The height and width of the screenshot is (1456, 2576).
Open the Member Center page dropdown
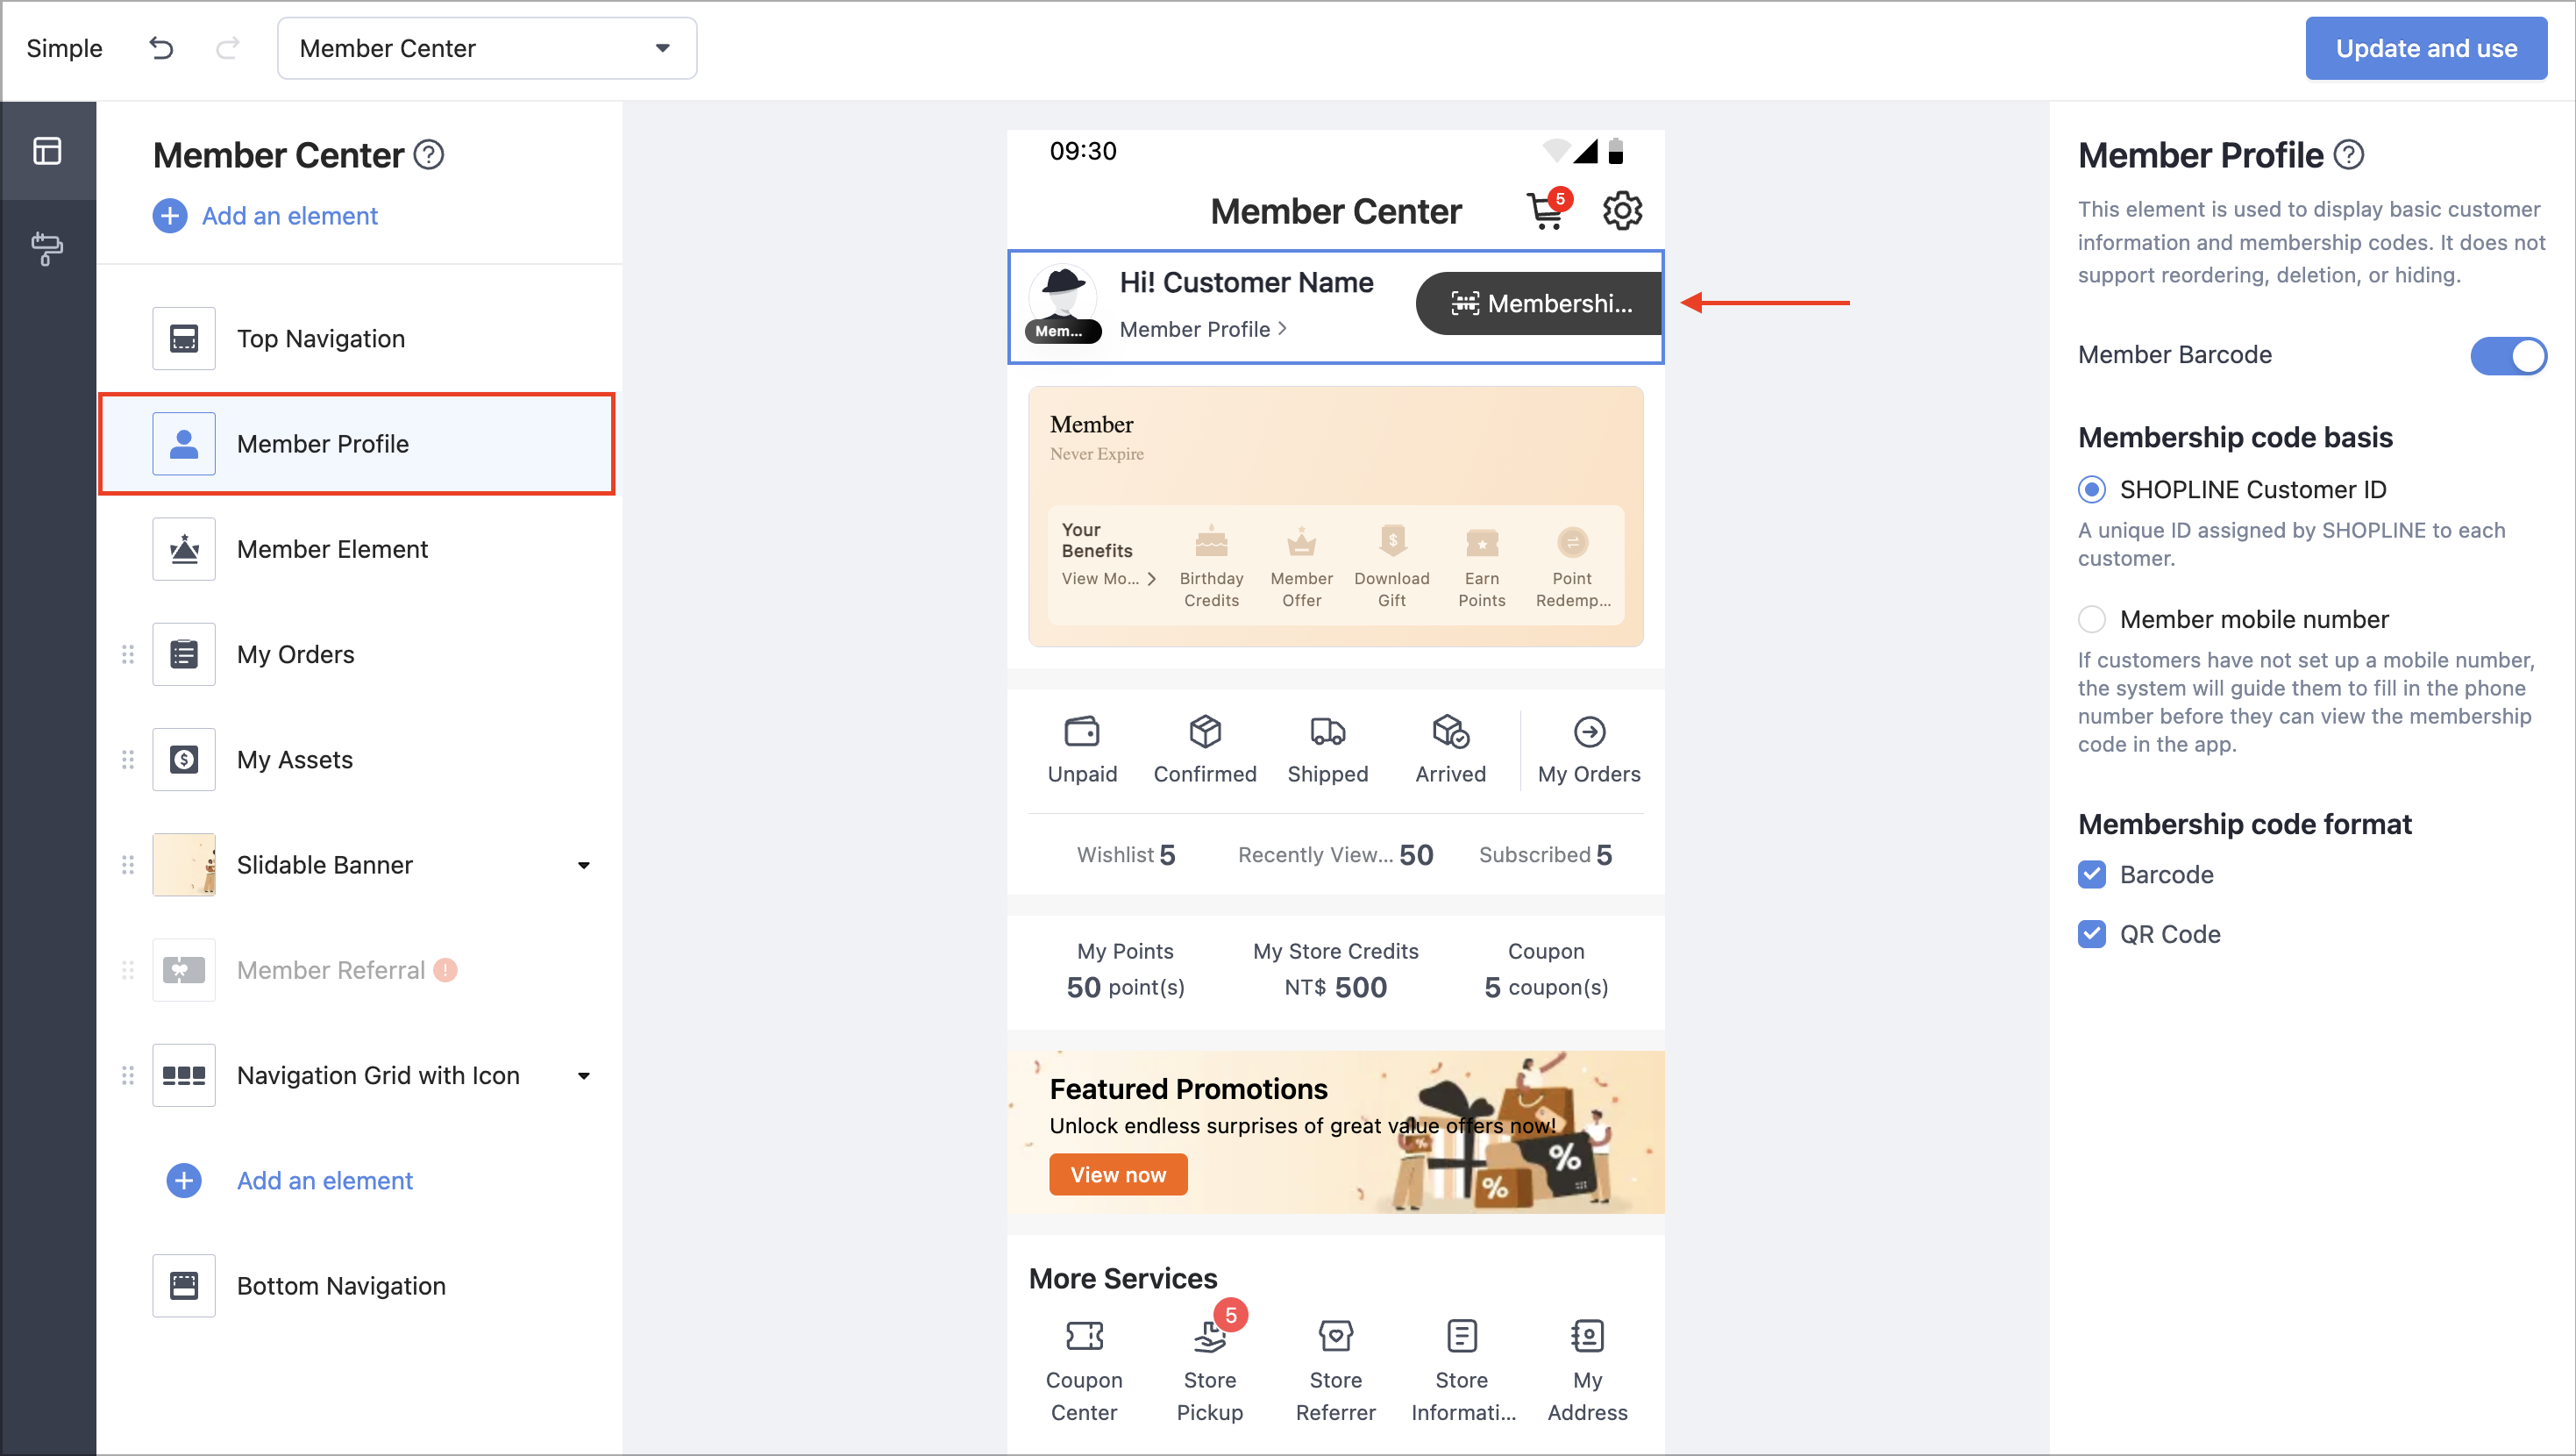click(487, 48)
